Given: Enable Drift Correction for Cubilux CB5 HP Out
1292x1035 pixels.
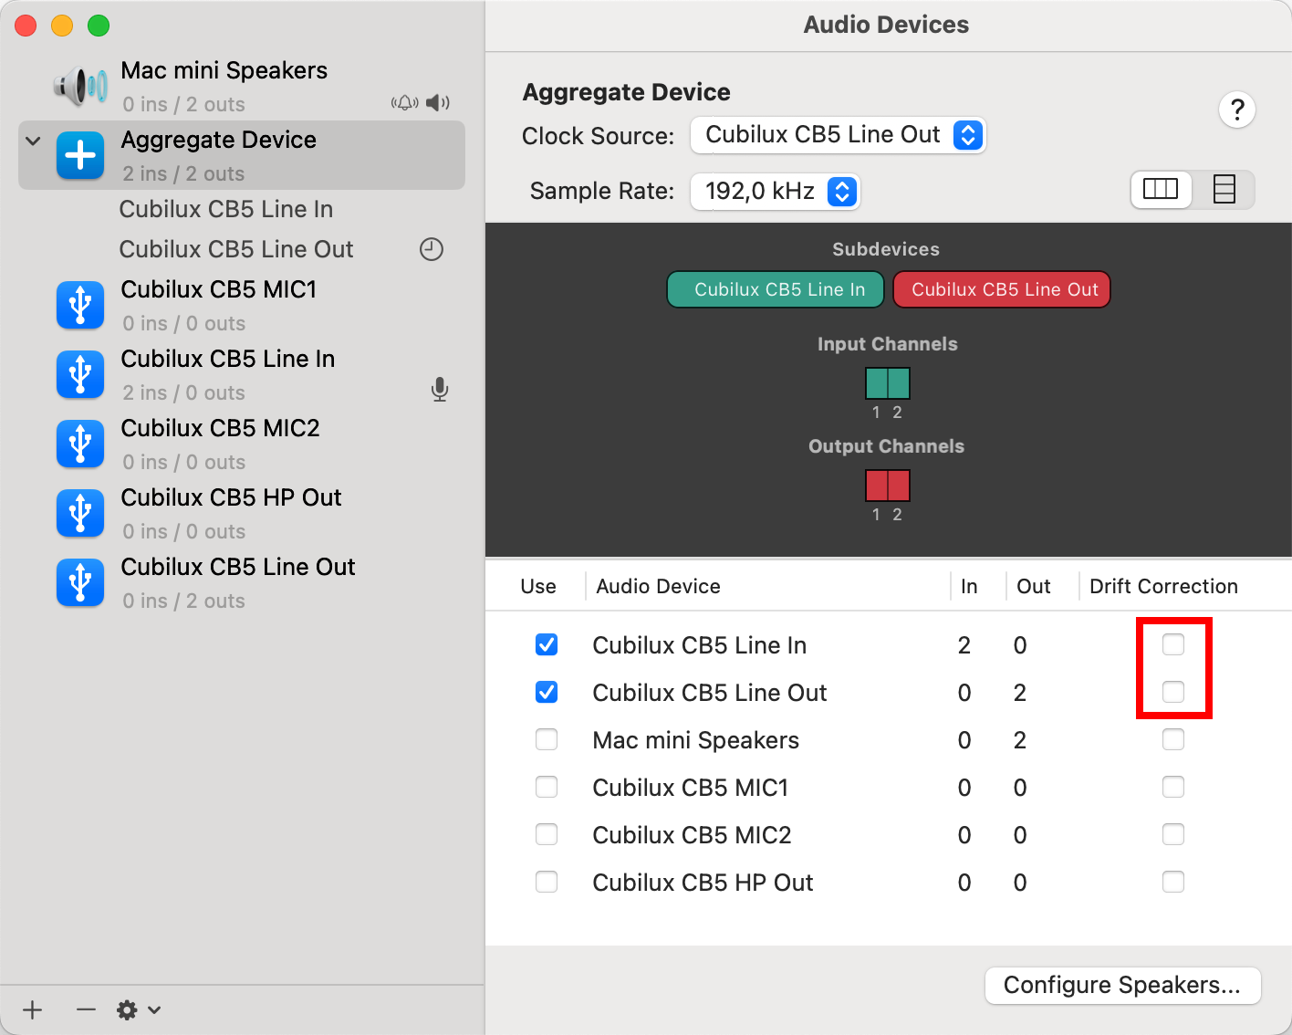Looking at the screenshot, I should pyautogui.click(x=1173, y=882).
